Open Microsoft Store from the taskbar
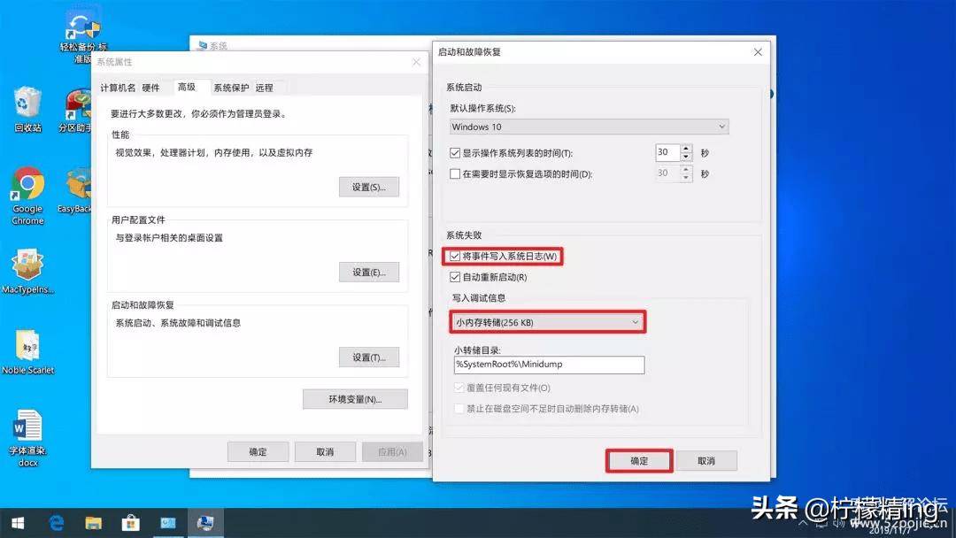The height and width of the screenshot is (538, 956). pos(130,523)
